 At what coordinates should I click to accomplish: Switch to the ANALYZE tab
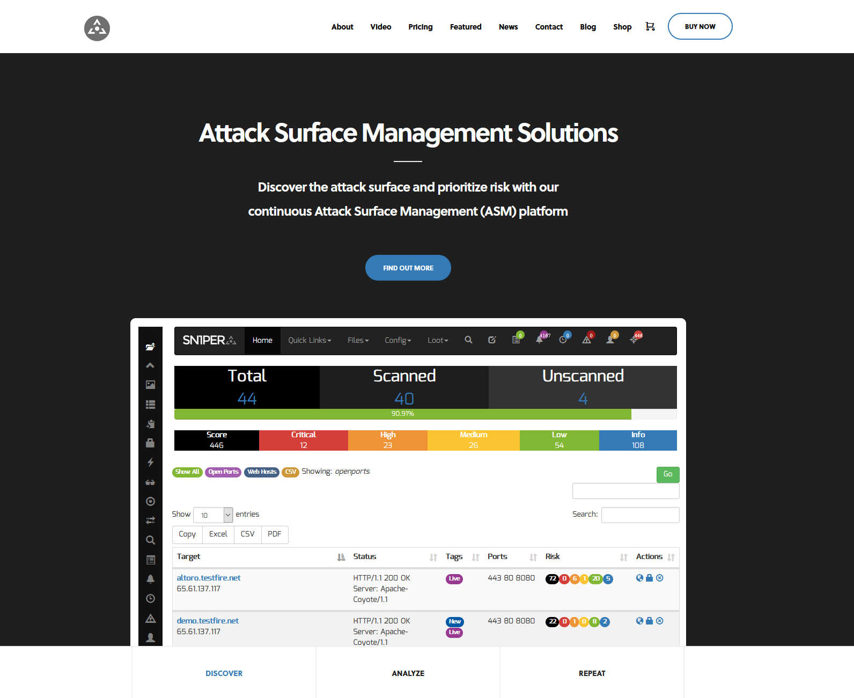tap(408, 673)
